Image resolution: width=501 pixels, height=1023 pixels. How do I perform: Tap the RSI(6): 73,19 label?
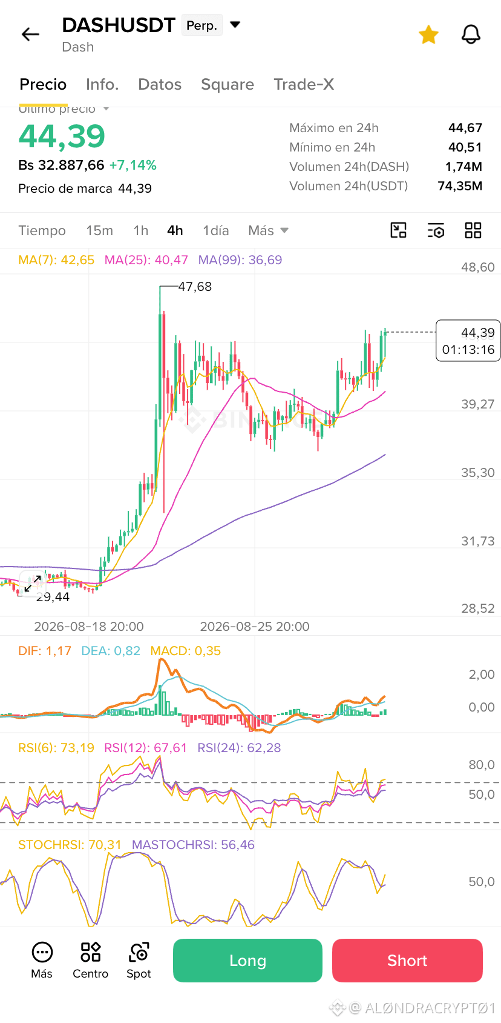pos(56,748)
